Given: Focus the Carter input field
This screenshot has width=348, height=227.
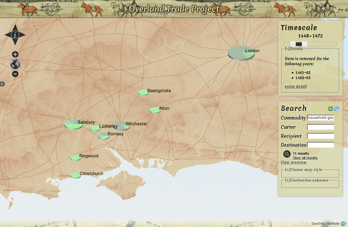Looking at the screenshot, I should [x=321, y=127].
